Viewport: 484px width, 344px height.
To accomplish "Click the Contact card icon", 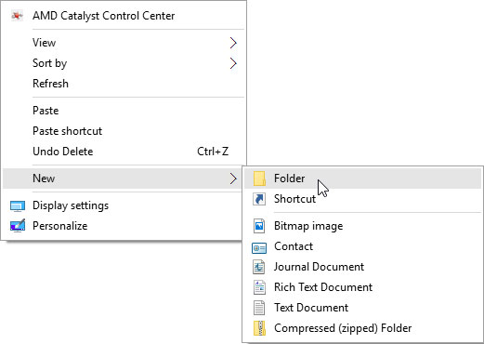I will [x=259, y=248].
